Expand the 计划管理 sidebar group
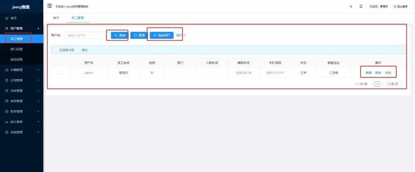The width and height of the screenshot is (415, 172). [22, 80]
